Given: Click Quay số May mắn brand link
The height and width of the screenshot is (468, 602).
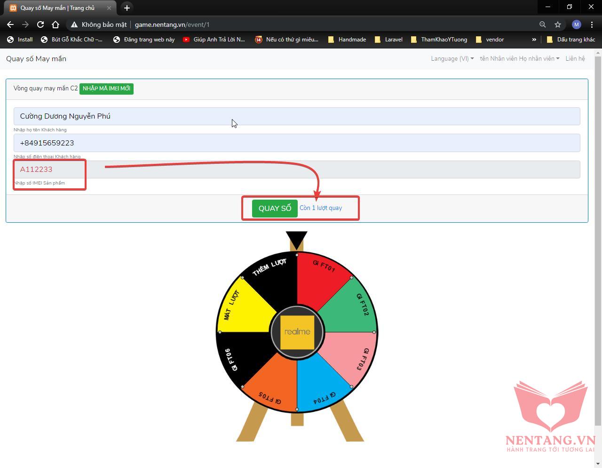Looking at the screenshot, I should pos(36,58).
